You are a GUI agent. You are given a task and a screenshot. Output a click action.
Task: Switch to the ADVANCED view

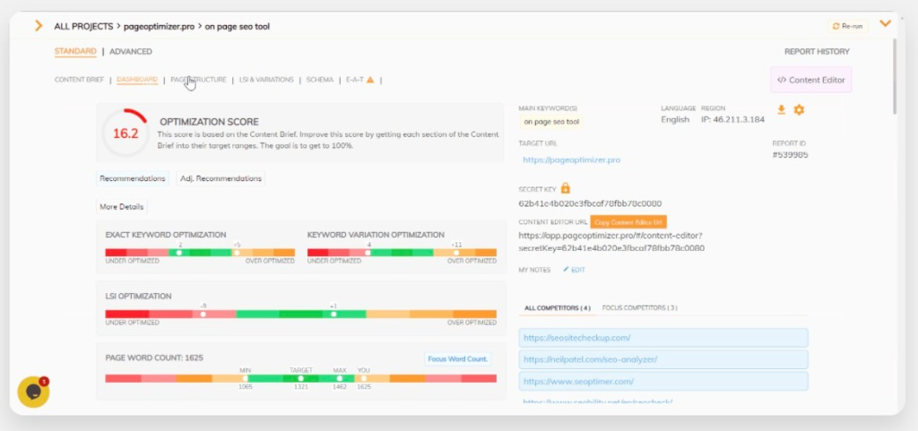pos(131,51)
